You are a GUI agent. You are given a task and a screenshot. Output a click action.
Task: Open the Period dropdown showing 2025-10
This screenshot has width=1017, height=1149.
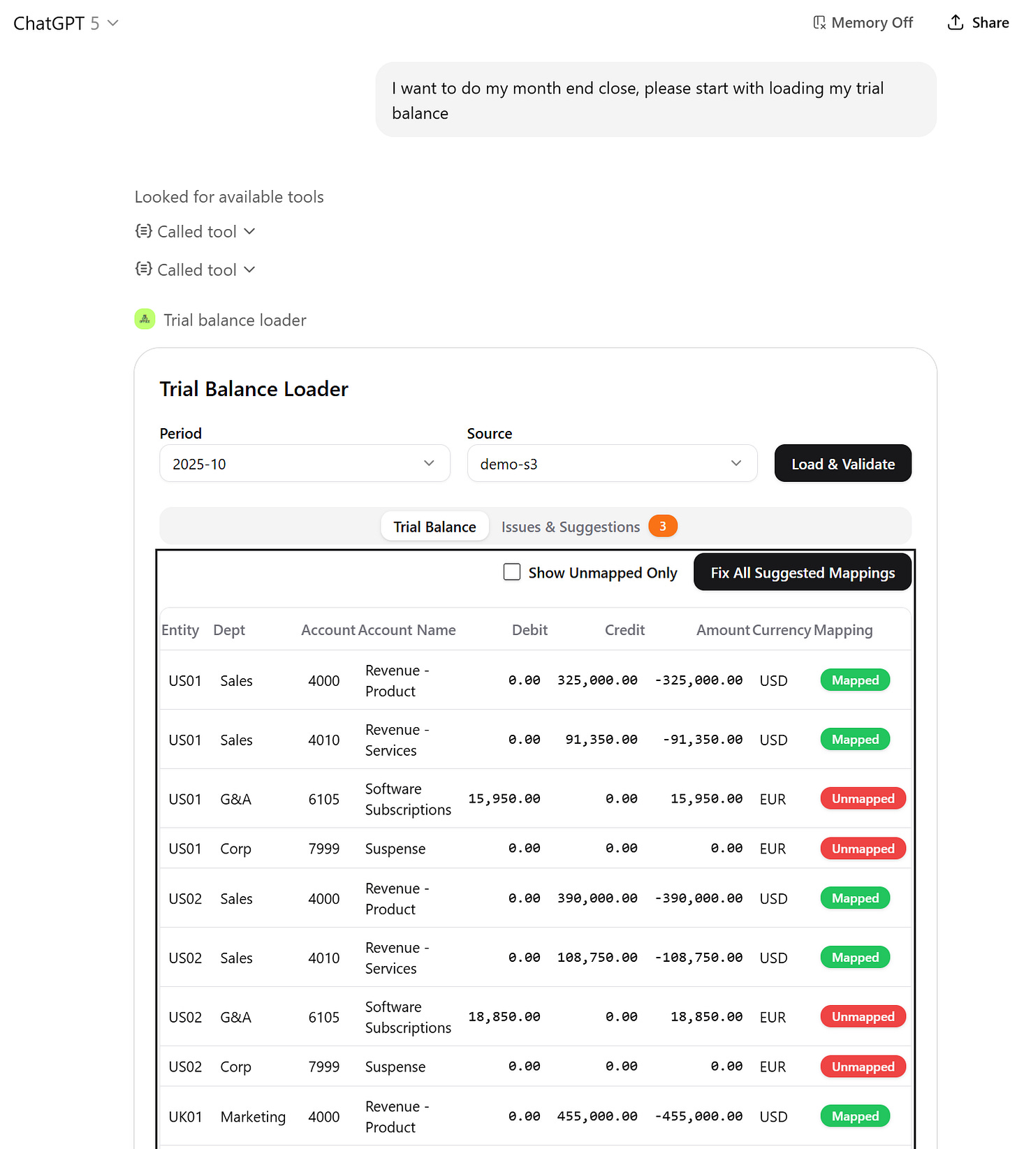pos(305,463)
